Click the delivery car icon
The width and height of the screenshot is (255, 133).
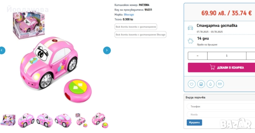tap(190, 28)
